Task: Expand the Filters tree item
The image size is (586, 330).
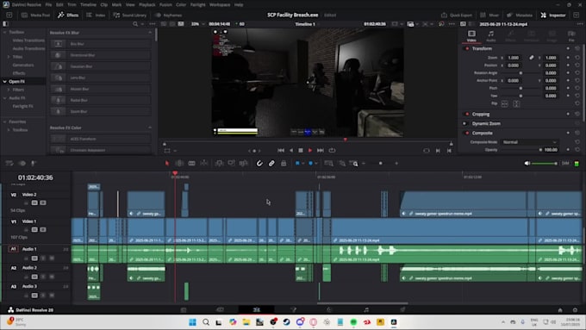Action: 9,90
